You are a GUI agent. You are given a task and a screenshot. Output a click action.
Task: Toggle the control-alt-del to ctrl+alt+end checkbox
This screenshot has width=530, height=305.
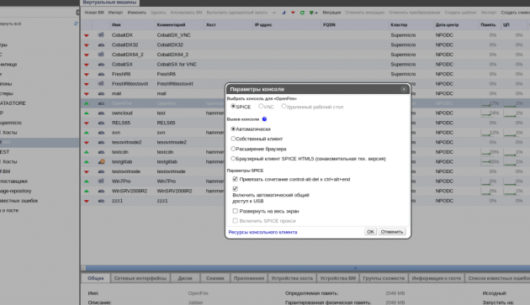tap(235, 179)
